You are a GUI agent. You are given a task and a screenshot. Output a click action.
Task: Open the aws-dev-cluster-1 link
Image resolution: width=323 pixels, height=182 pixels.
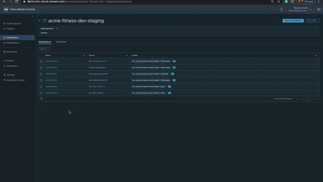96,93
